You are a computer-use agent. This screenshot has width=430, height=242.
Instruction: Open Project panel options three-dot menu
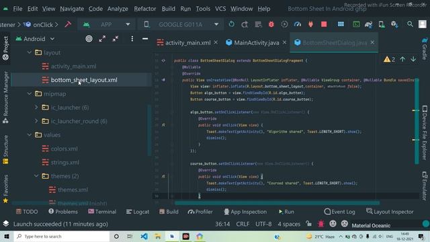132,39
